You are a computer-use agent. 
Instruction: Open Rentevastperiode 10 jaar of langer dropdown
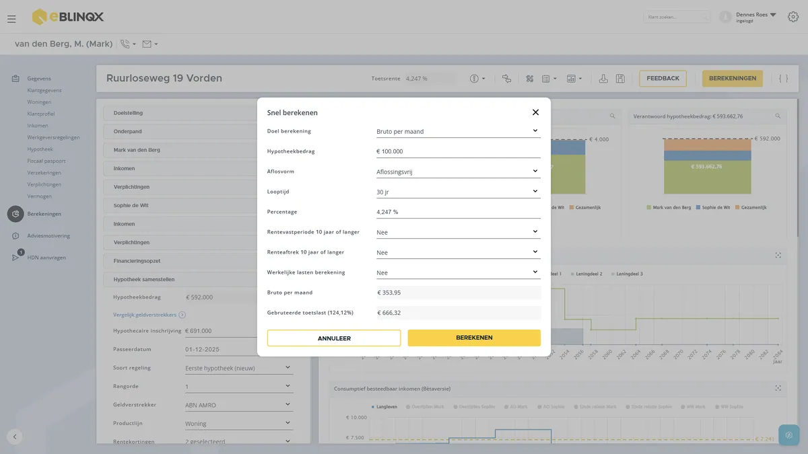(x=458, y=232)
